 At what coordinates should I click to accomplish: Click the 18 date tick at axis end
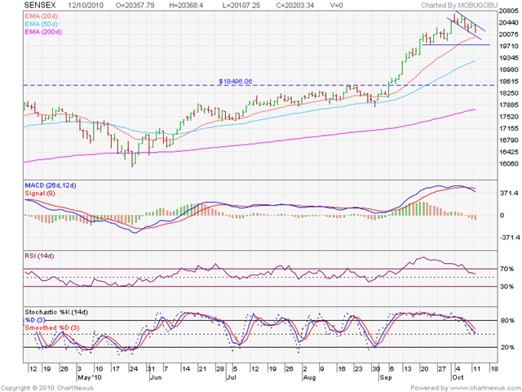[494, 369]
